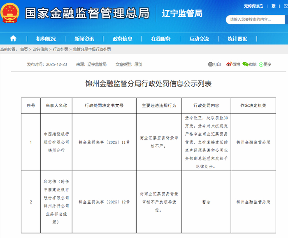Share via the Weibo icon
The image size is (288, 238).
(229, 64)
